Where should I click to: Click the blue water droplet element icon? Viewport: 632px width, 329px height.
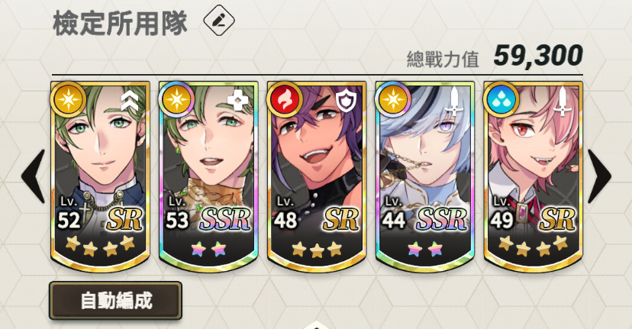pyautogui.click(x=501, y=99)
